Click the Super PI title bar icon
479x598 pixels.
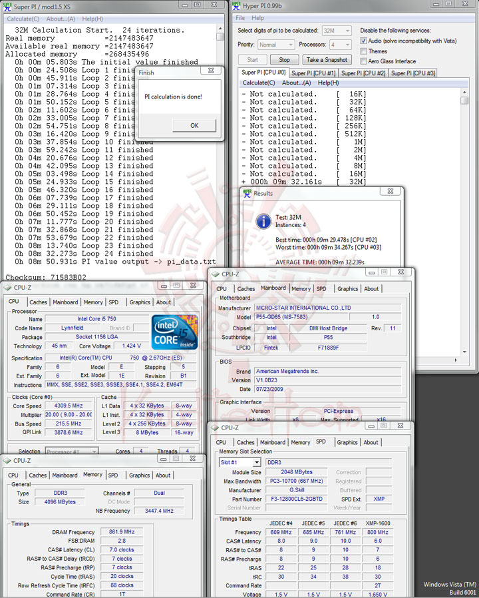pyautogui.click(x=7, y=7)
